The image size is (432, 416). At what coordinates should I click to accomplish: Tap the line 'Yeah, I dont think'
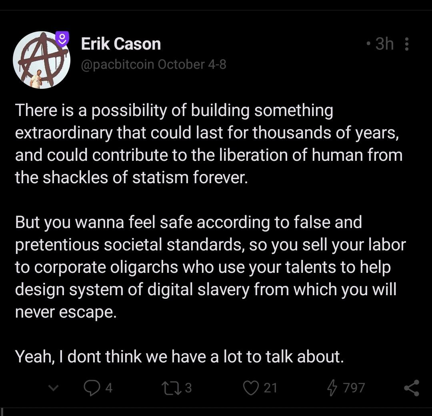tap(179, 356)
